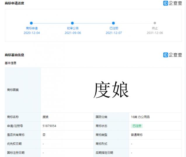This screenshot has height=157, width=186.
Task: Click the 申请/注册号 field label
Action: 15,126
